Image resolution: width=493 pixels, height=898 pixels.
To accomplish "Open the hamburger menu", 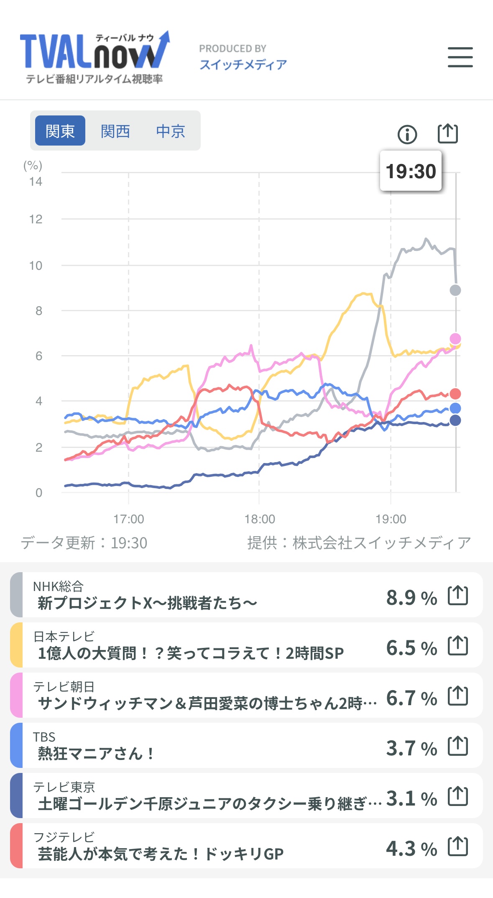I will [460, 57].
